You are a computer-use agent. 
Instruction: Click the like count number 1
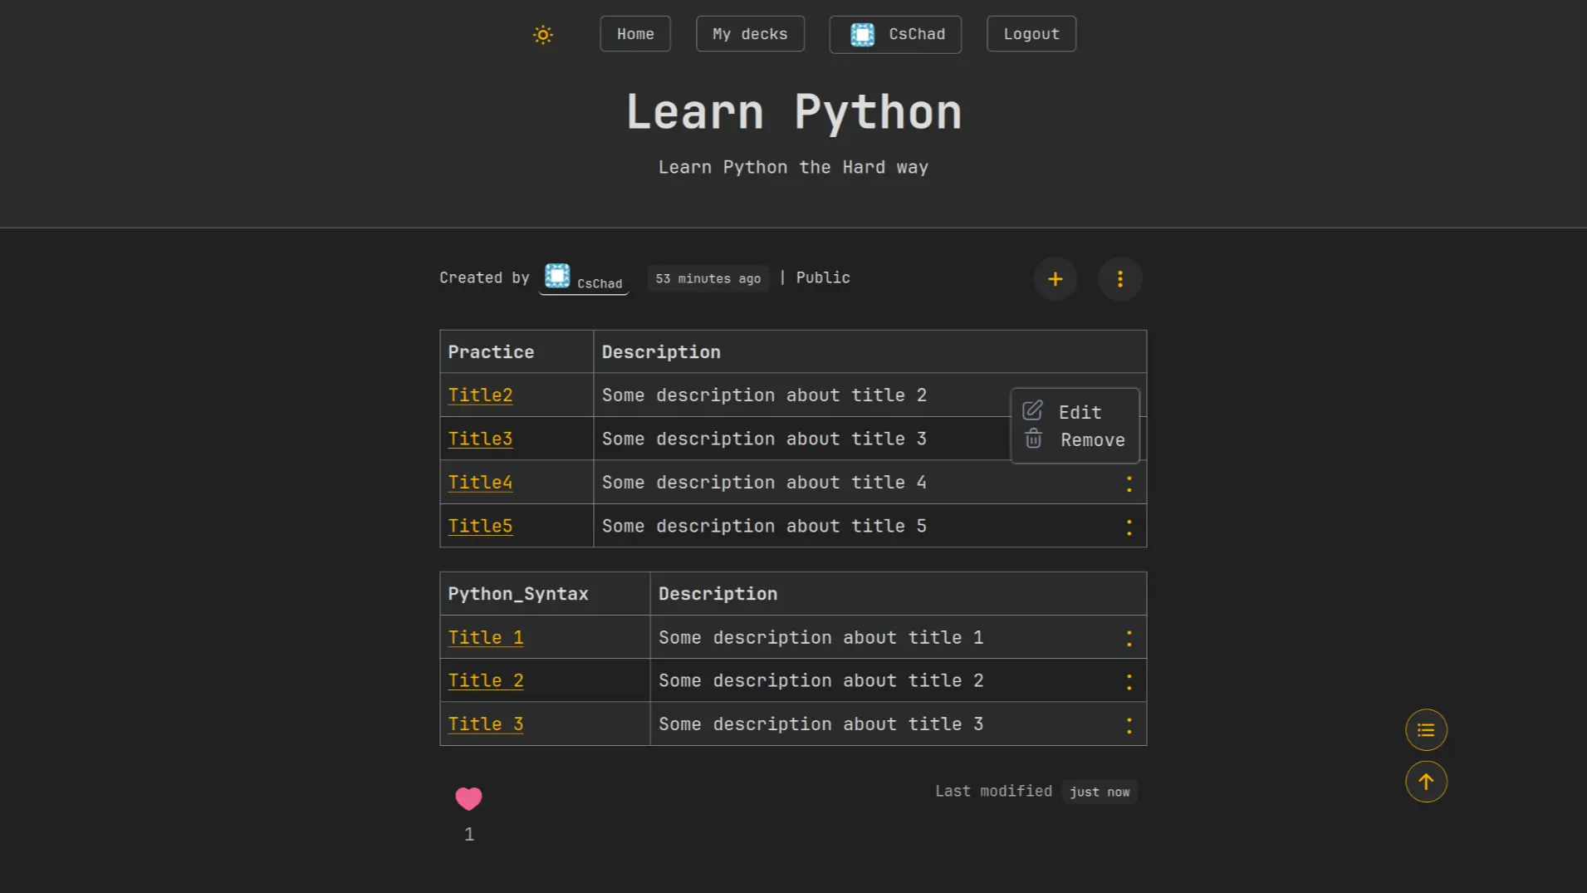pos(469,834)
